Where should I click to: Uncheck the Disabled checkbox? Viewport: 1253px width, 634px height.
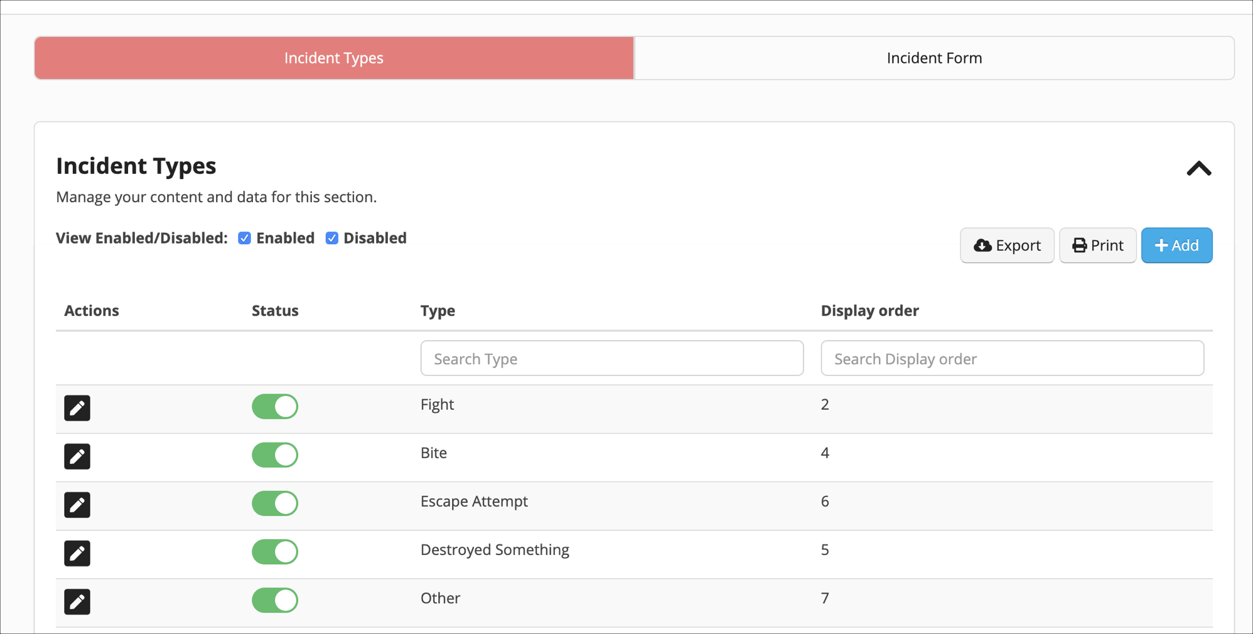tap(331, 238)
